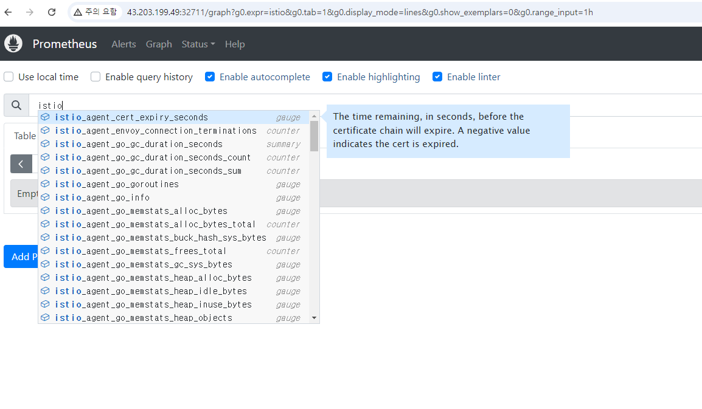The width and height of the screenshot is (702, 409).
Task: Click cube icon beside istio_agent_go_info
Action: [x=45, y=198]
